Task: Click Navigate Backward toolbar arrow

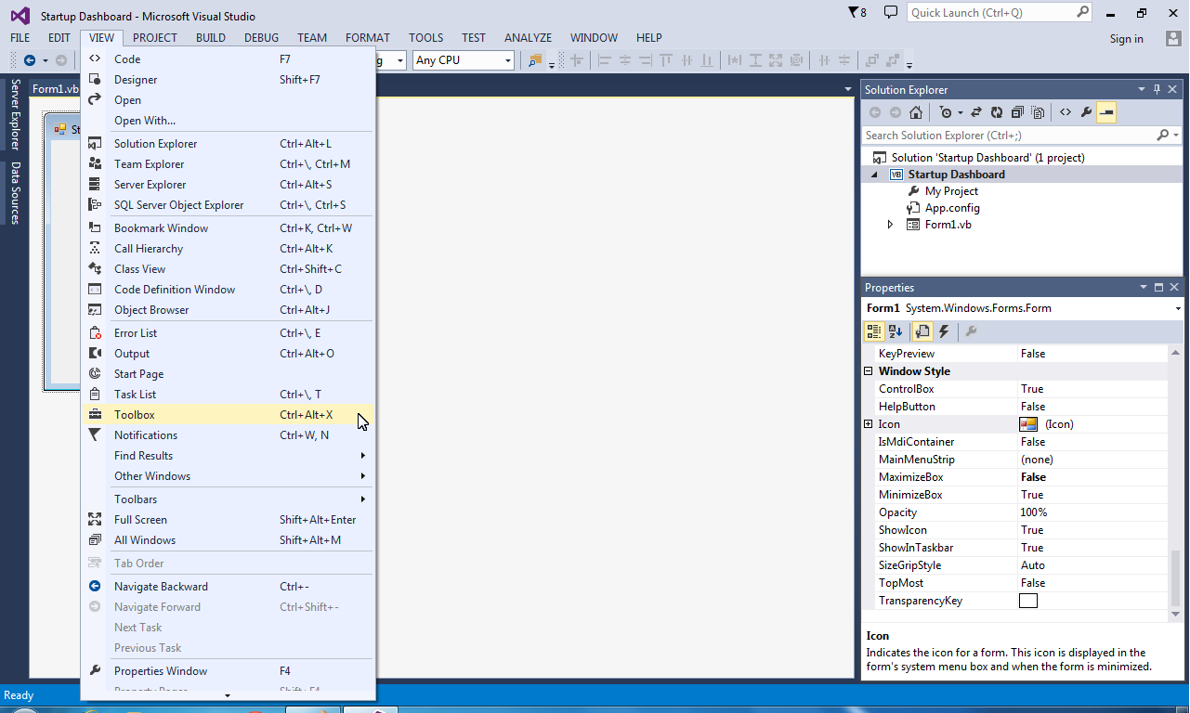Action: (x=30, y=60)
